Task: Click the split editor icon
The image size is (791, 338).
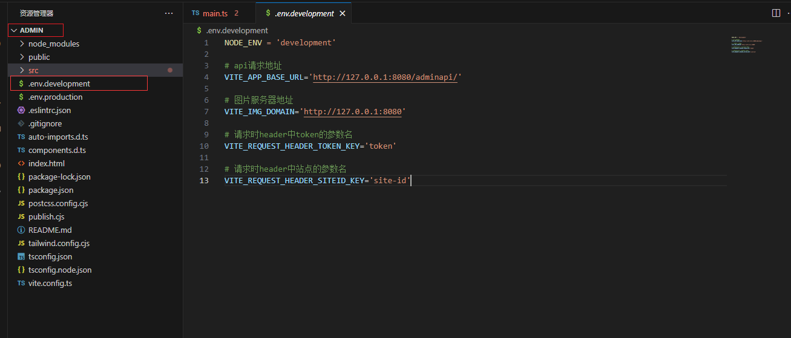Action: tap(776, 13)
